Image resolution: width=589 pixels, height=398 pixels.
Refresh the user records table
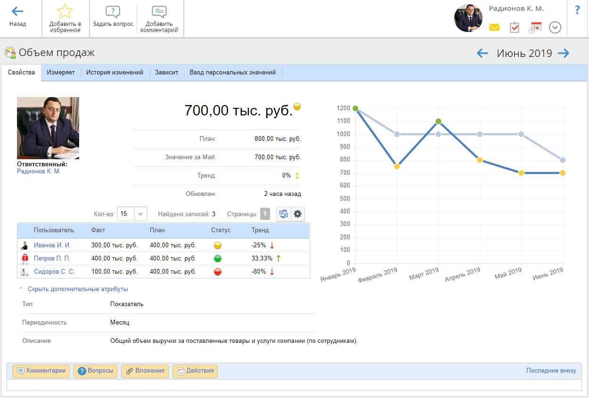(x=284, y=214)
